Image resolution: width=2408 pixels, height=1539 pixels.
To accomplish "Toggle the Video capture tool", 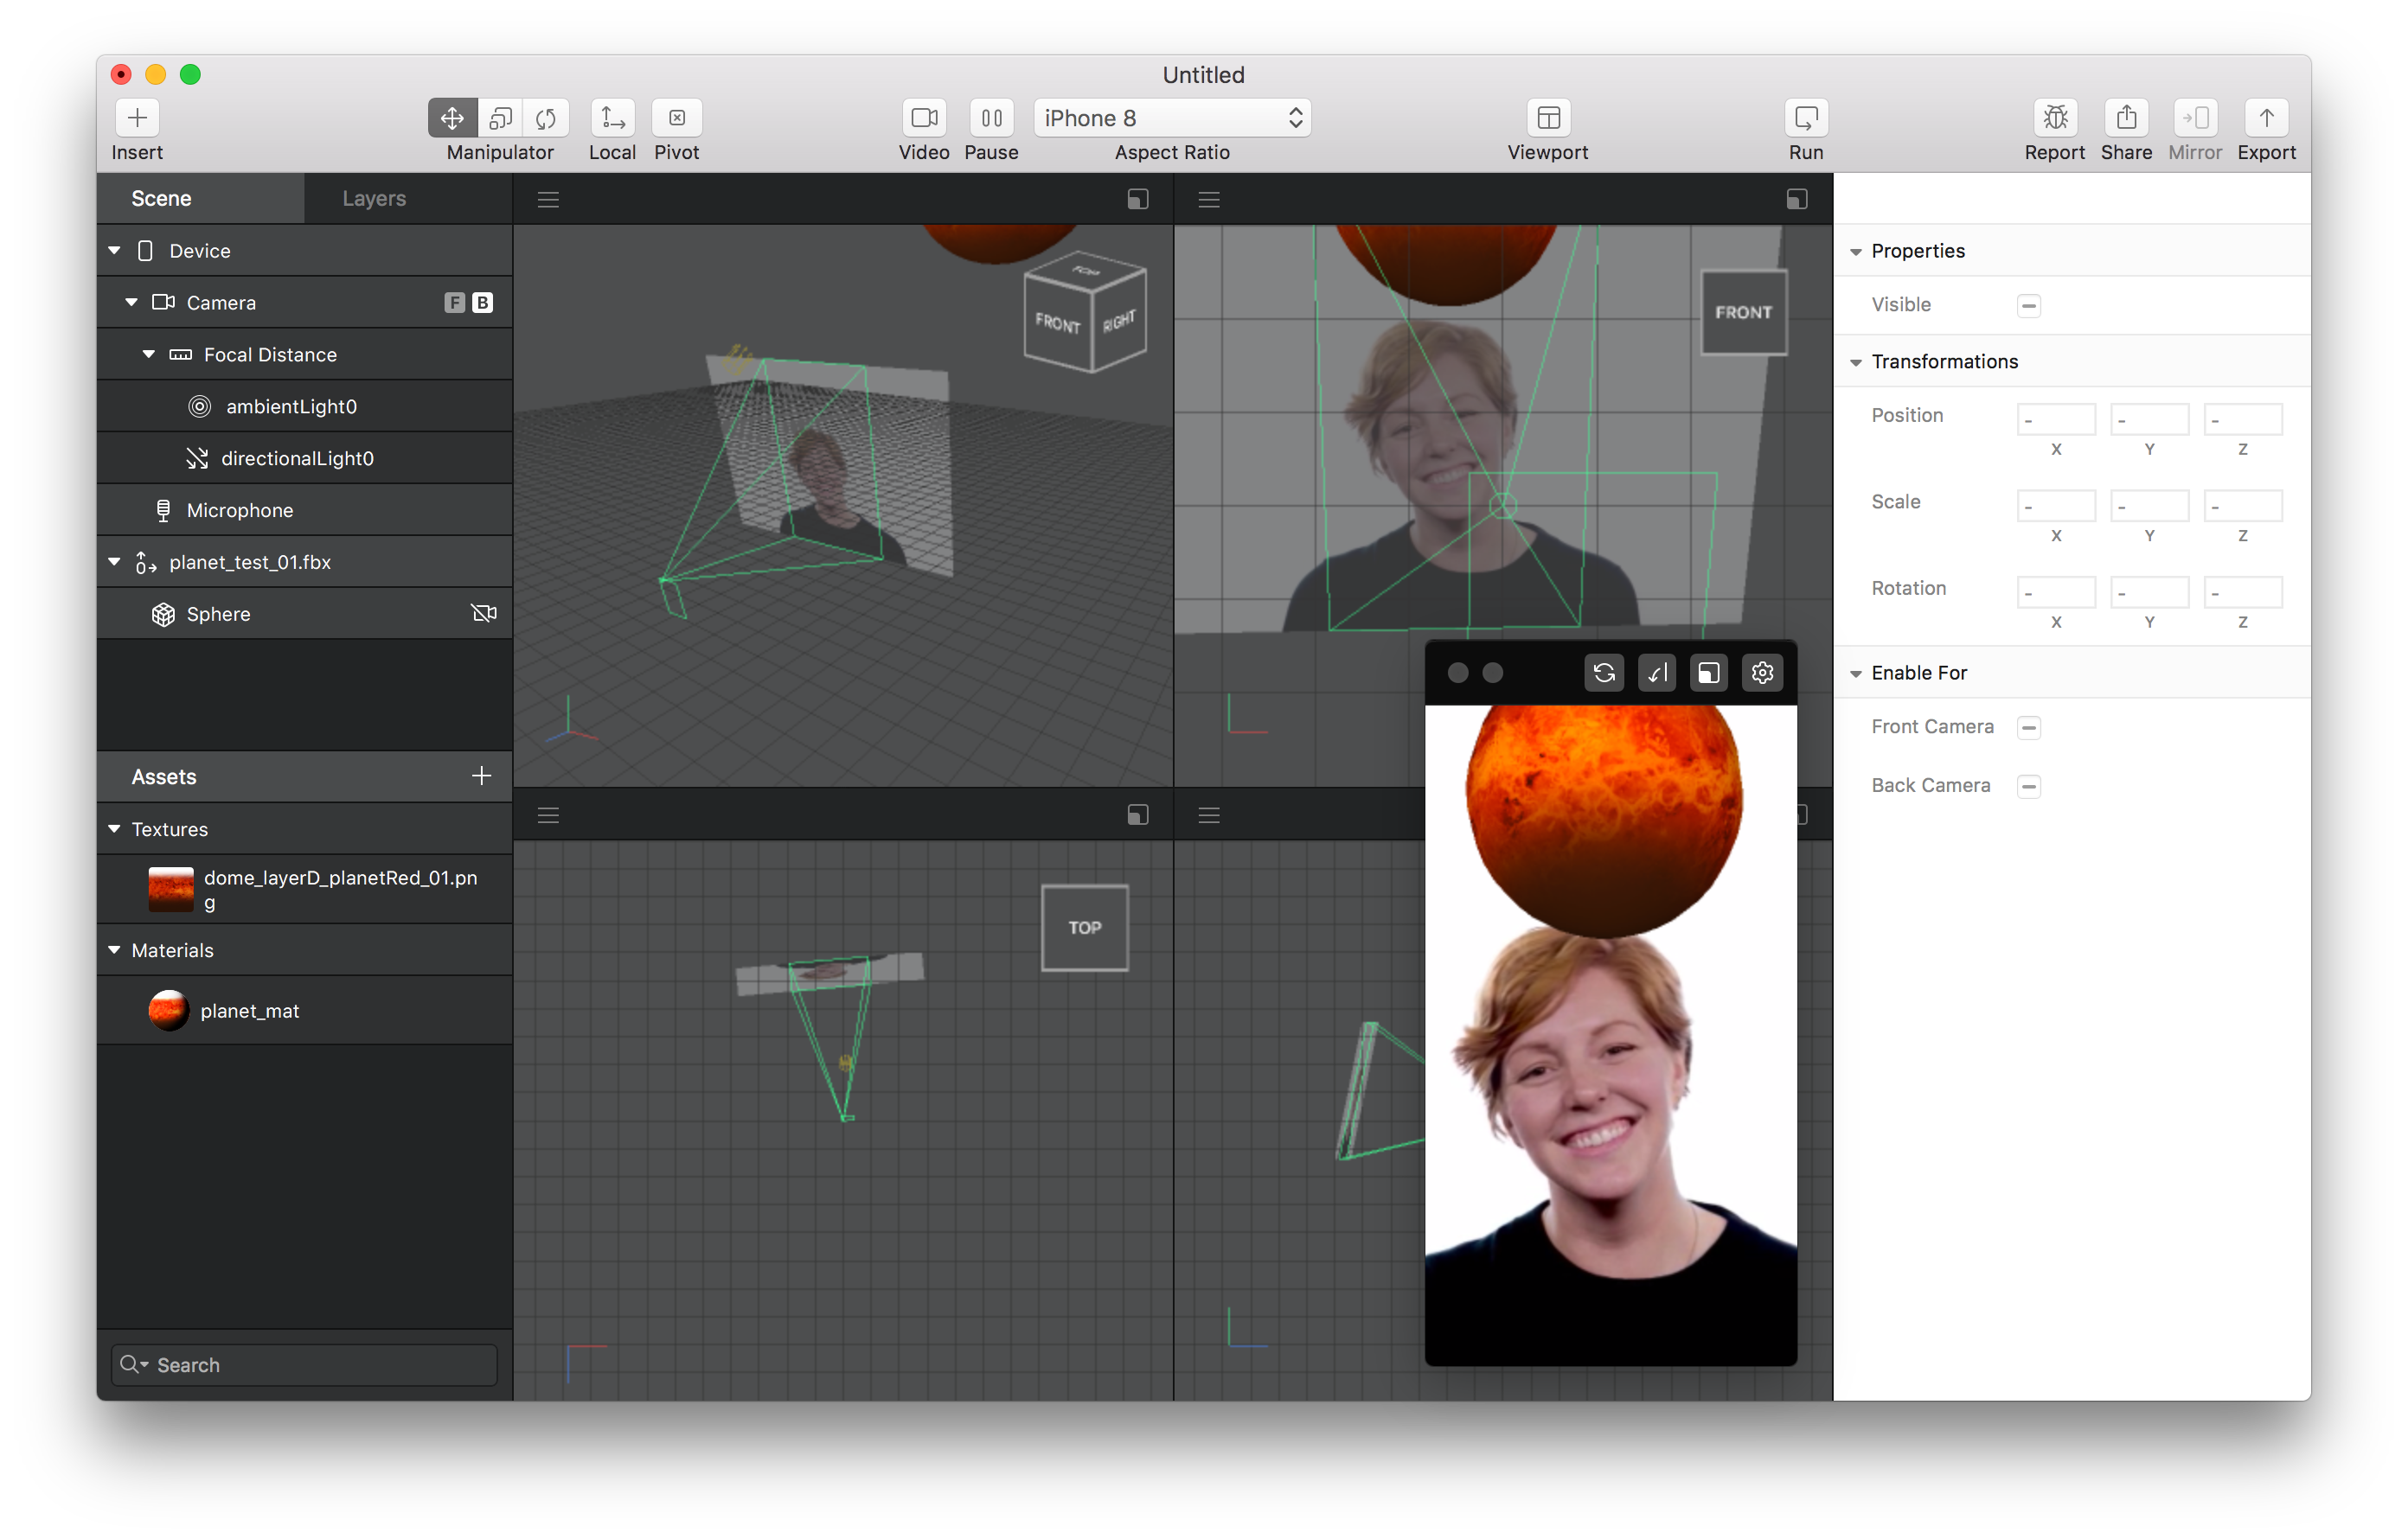I will tap(924, 117).
